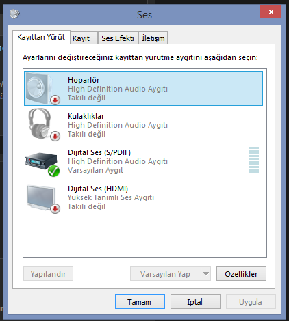Go to the İletişim tab
The image size is (289, 321).
[x=153, y=38]
